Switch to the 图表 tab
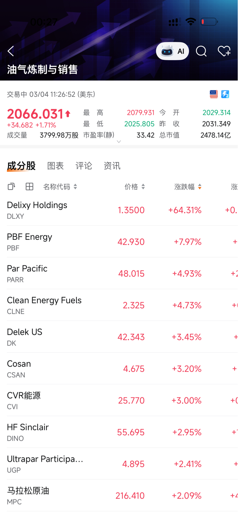Image resolution: width=238 pixels, height=517 pixels. [x=55, y=166]
